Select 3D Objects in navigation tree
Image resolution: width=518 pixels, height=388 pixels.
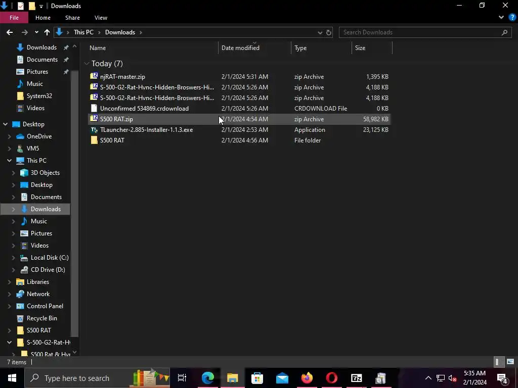coord(45,173)
